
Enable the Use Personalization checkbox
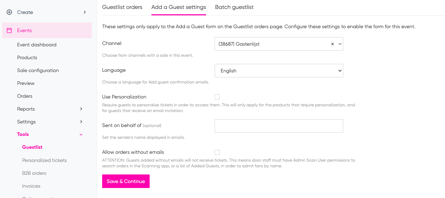(x=217, y=97)
